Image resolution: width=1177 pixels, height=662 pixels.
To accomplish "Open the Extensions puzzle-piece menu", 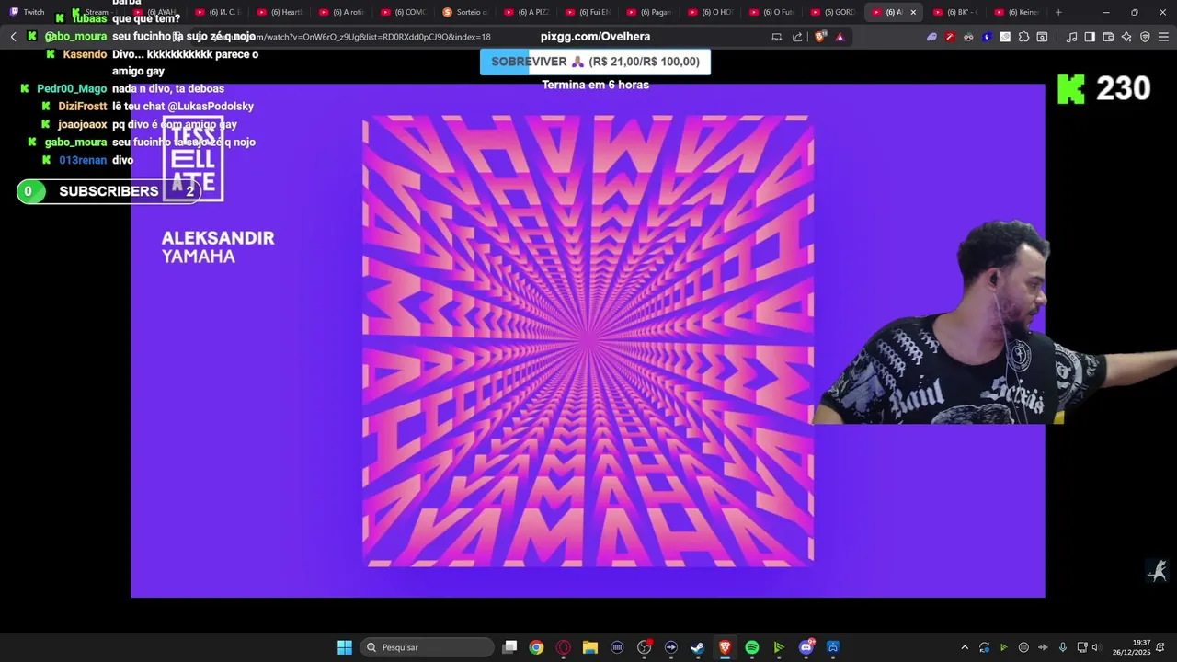I will coord(1023,37).
